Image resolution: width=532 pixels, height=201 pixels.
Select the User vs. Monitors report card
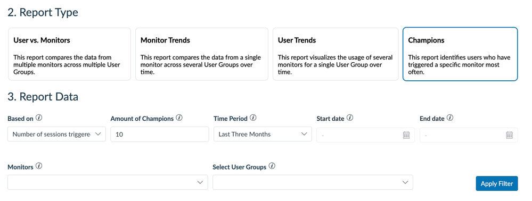[69, 54]
